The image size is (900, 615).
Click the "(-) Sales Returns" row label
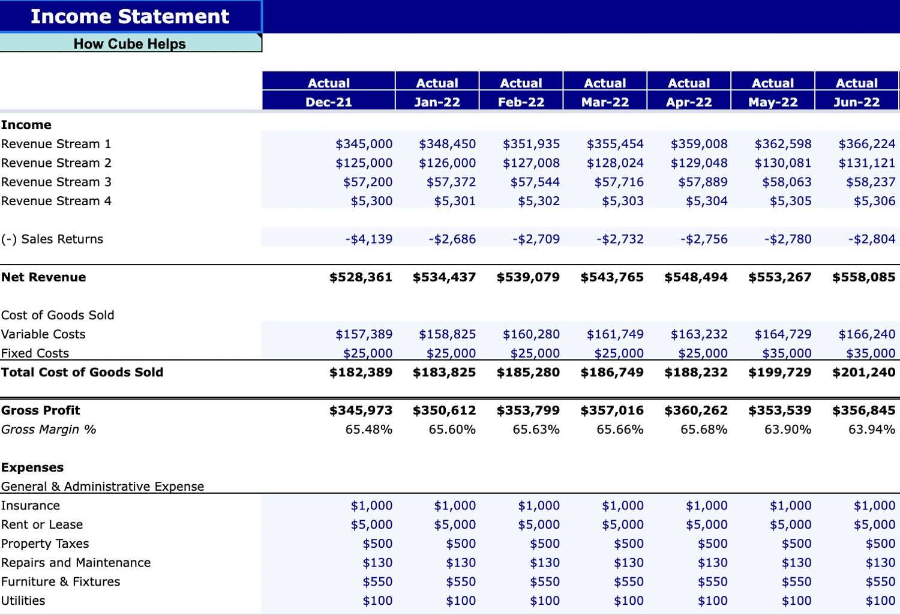pyautogui.click(x=52, y=239)
